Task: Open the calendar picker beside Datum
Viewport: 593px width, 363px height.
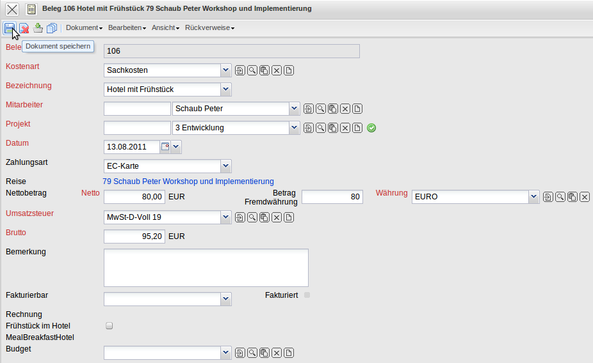Action: tap(165, 147)
